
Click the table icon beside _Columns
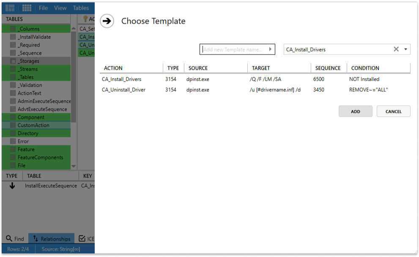[13, 29]
